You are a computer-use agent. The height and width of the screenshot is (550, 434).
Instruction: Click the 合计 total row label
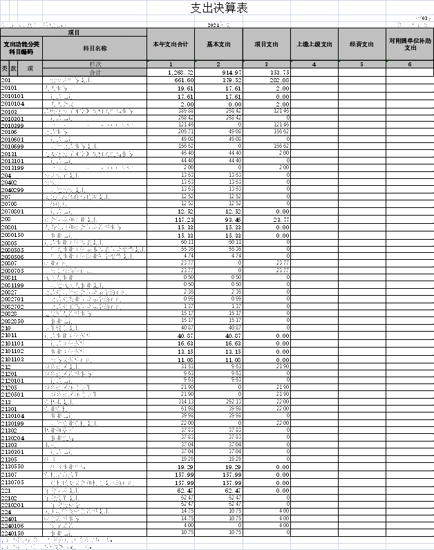pos(95,73)
